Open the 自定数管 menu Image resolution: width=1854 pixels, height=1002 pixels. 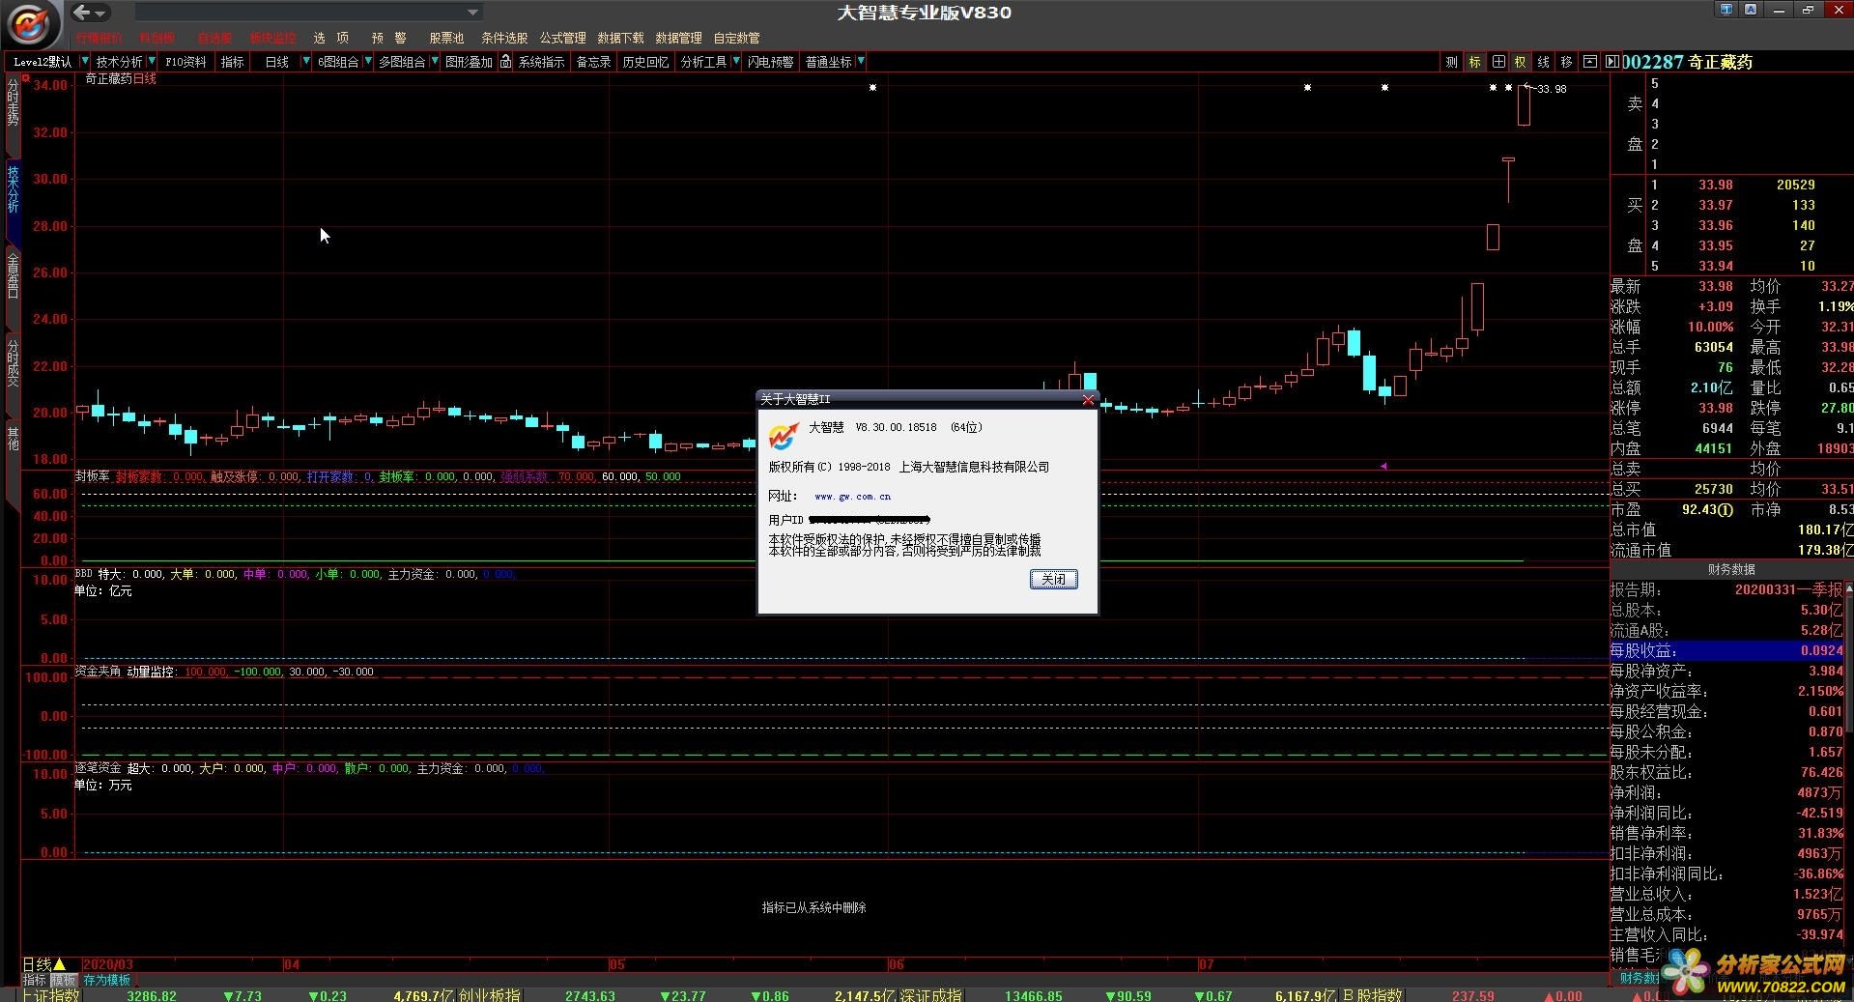tap(736, 38)
